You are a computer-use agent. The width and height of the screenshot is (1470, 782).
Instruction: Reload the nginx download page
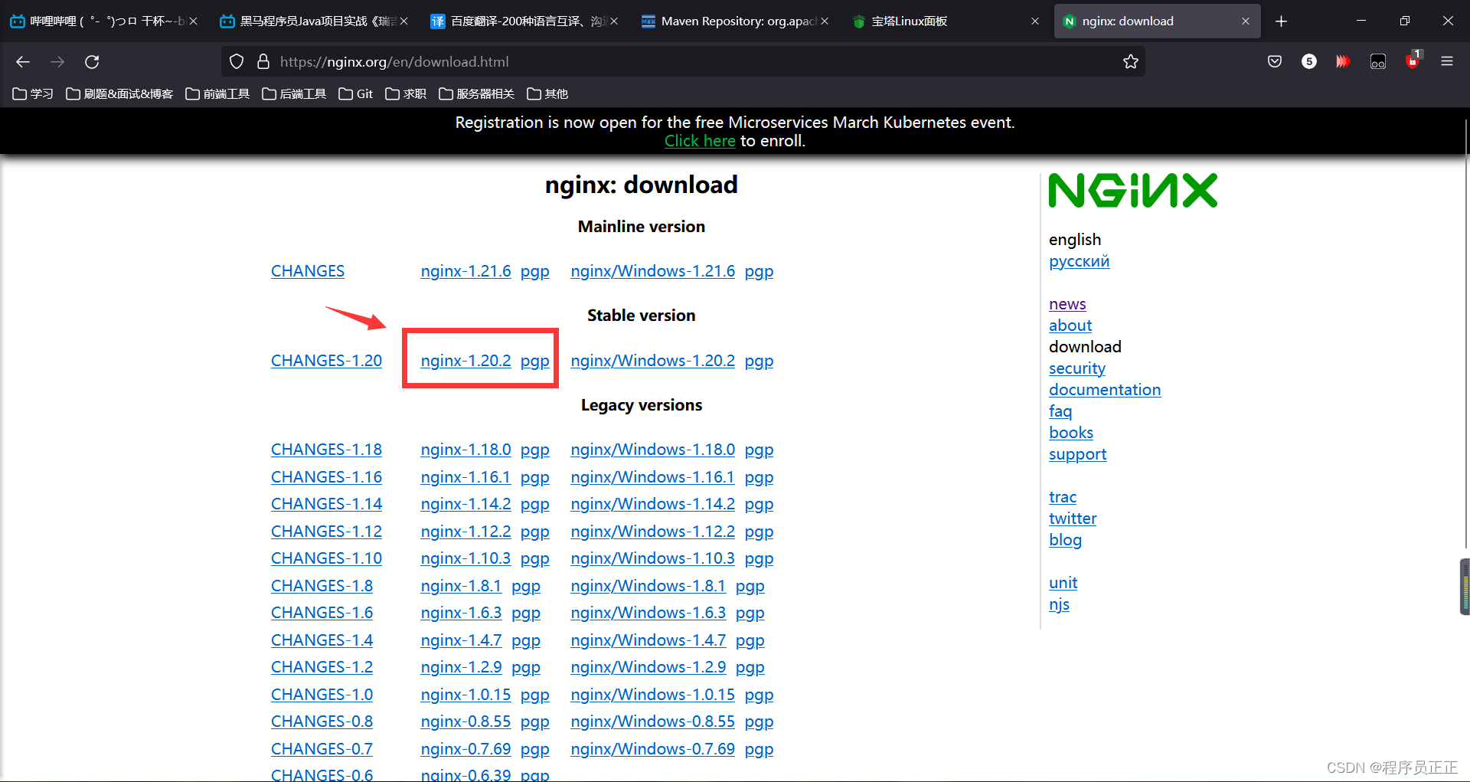click(x=92, y=62)
